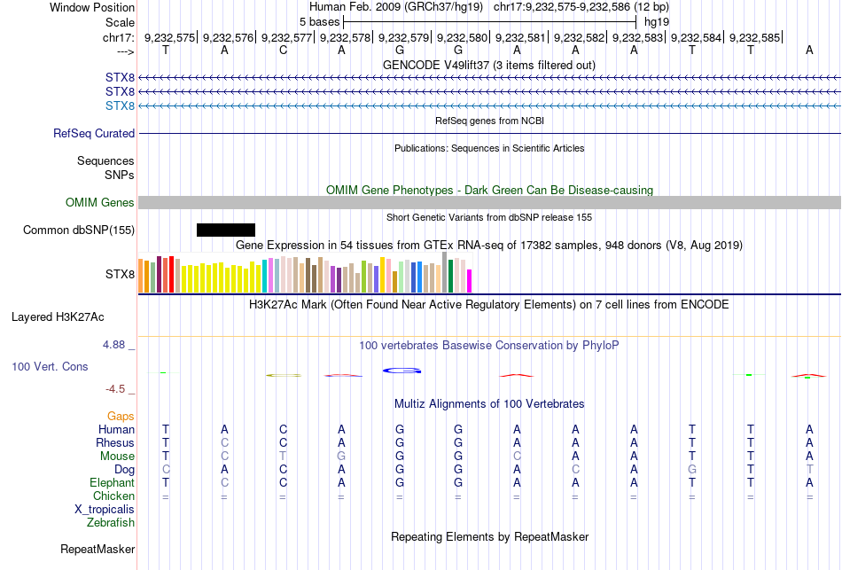Click the RepeatMasker track label

(x=97, y=549)
